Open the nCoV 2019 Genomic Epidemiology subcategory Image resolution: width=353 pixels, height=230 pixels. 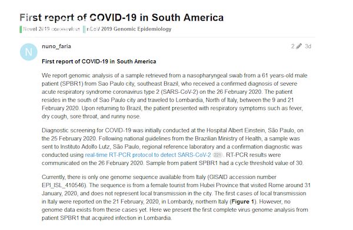(129, 29)
